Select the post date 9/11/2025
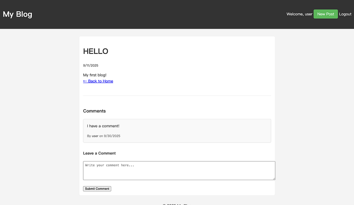The width and height of the screenshot is (354, 205). pos(91,65)
